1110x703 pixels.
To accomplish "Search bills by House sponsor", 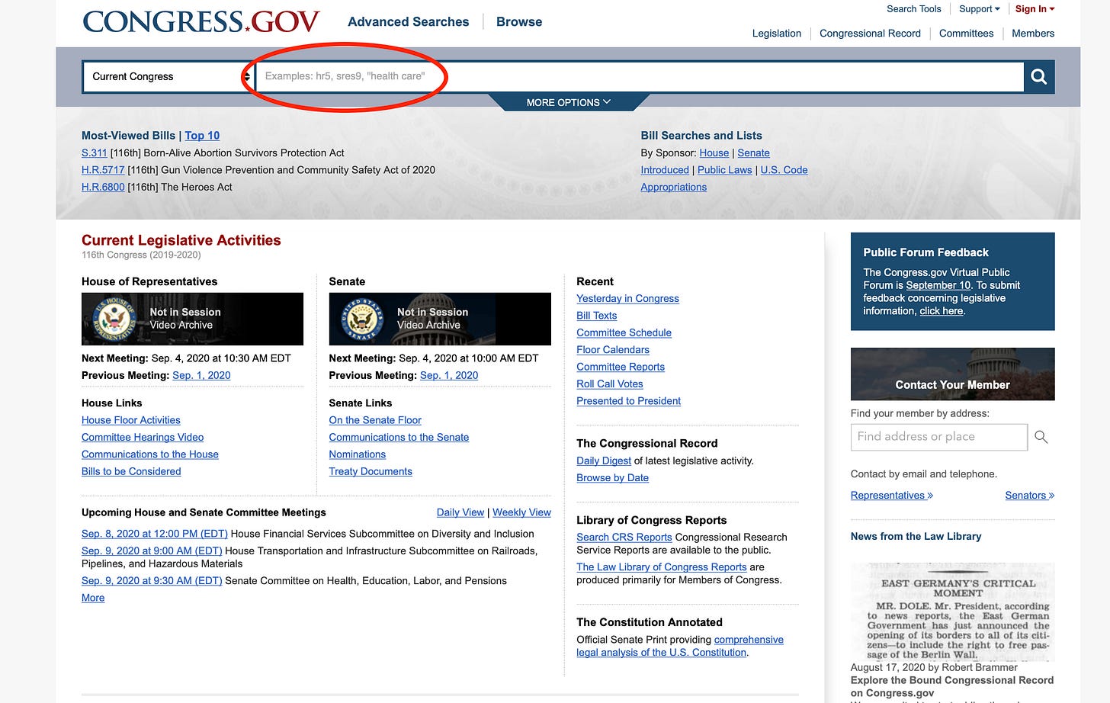I will point(714,152).
